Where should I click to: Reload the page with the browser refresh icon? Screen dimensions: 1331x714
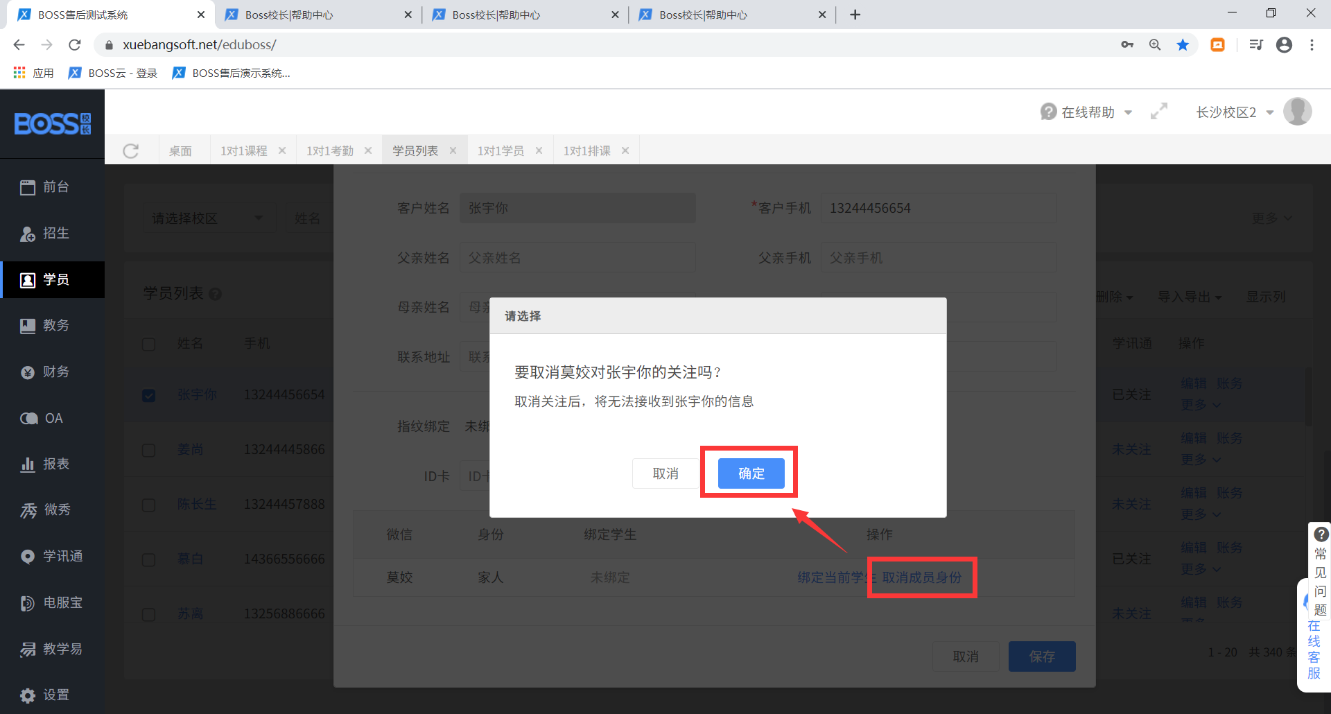(x=75, y=45)
